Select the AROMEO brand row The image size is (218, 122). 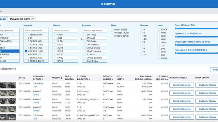point(10,38)
